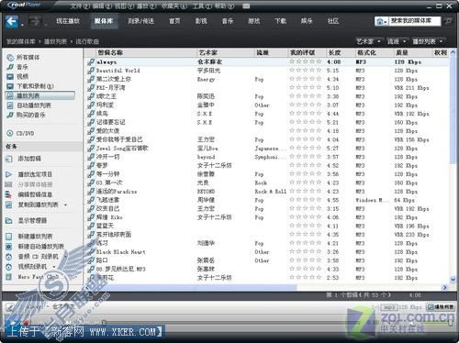Click 播放选定项目 play task
459x343 pixels.
[29, 174]
